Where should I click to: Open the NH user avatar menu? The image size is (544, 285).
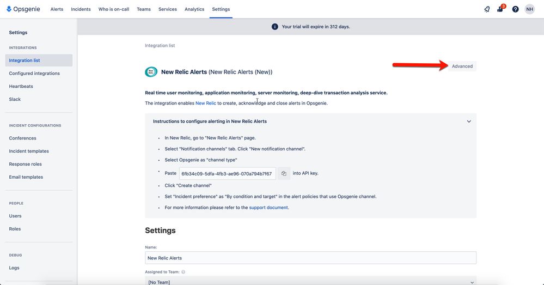pos(529,9)
